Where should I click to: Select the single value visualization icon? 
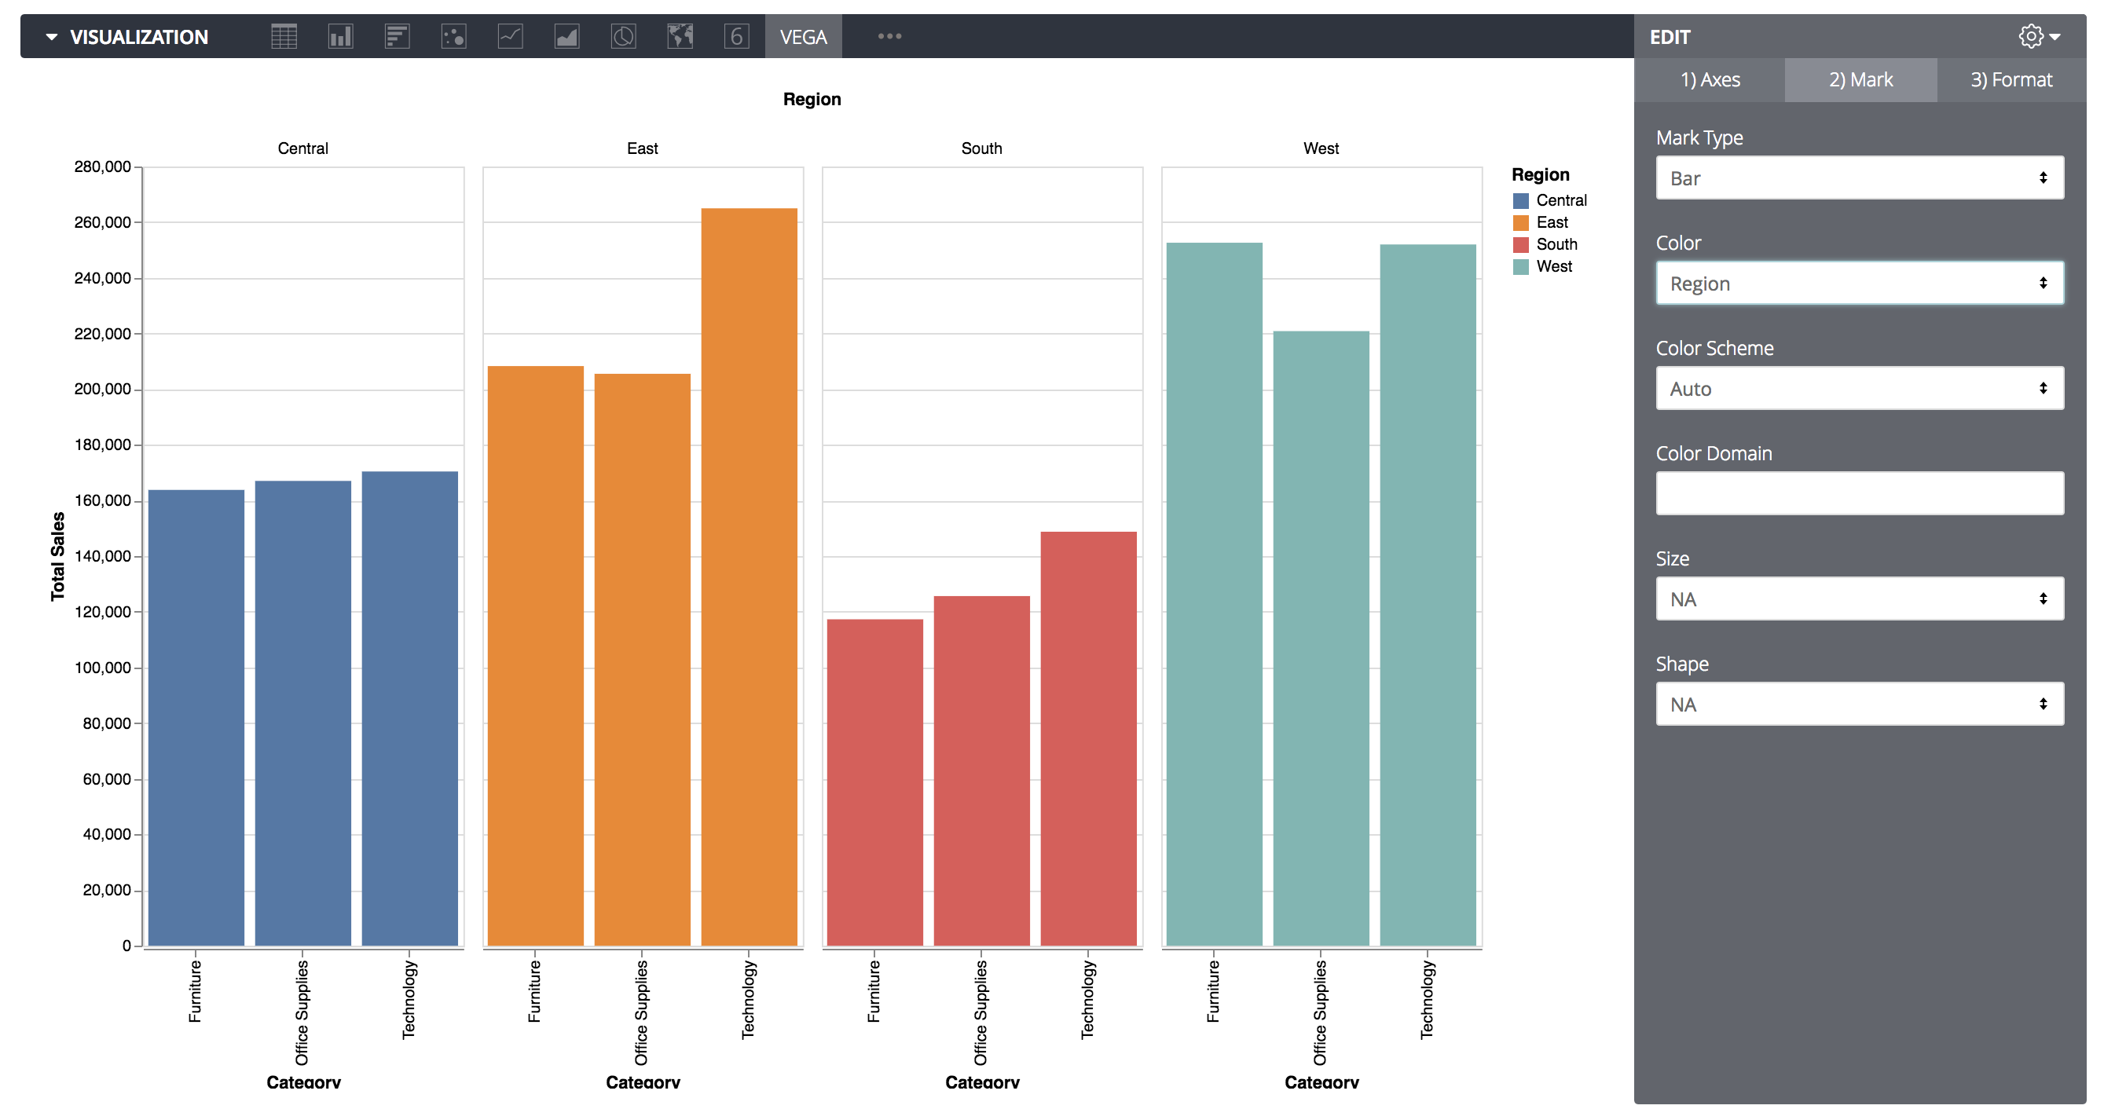(x=736, y=37)
